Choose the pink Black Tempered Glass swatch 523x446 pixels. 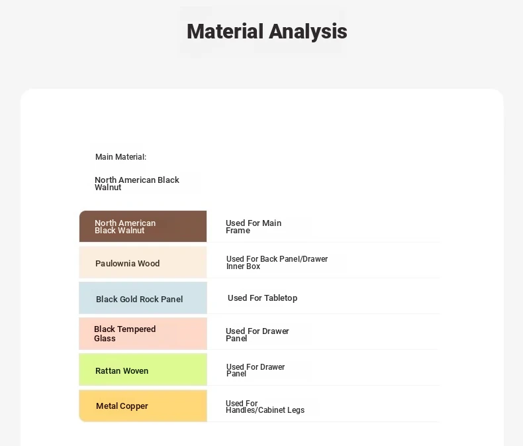pyautogui.click(x=143, y=333)
